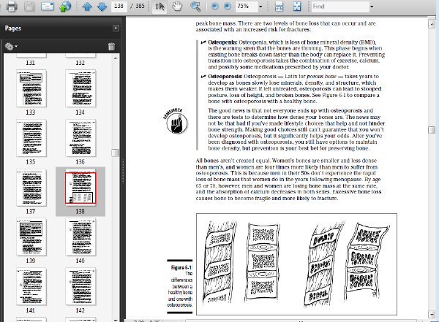Collapse the Pages panel with arrow button
The image size is (439, 322).
coord(116,28)
